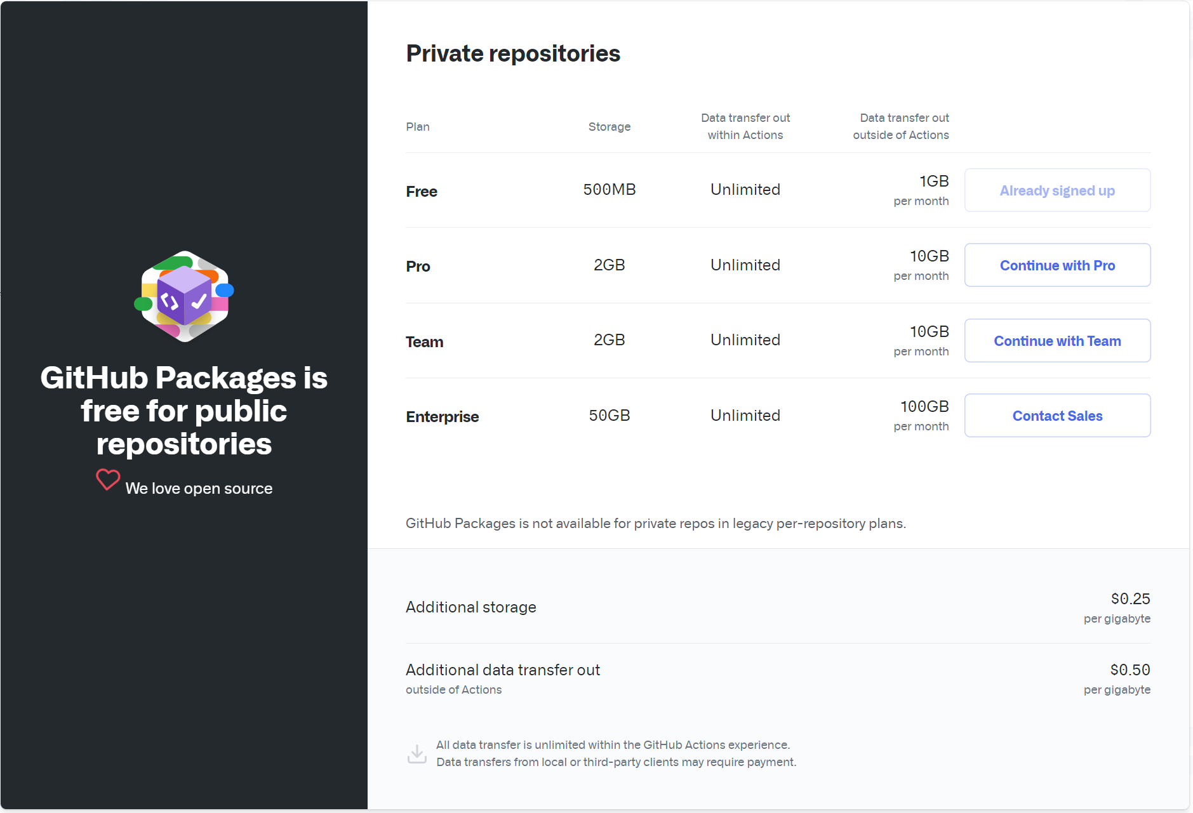Click the Private repositories heading
The image size is (1193, 813).
[512, 53]
